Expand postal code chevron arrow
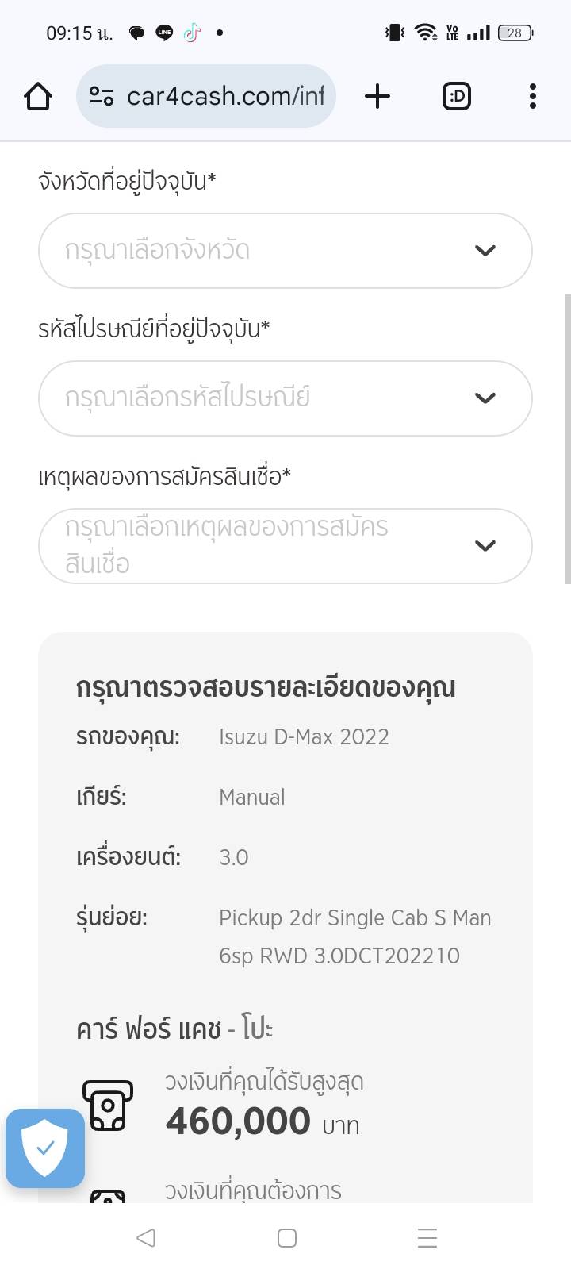This screenshot has height=1273, width=571. coord(485,398)
